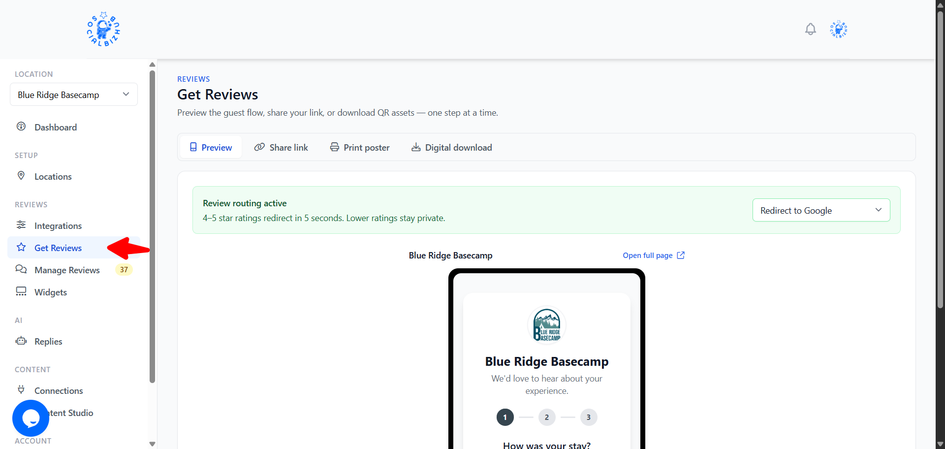The height and width of the screenshot is (449, 945).
Task: Open Content Studio page
Action: [x=71, y=413]
